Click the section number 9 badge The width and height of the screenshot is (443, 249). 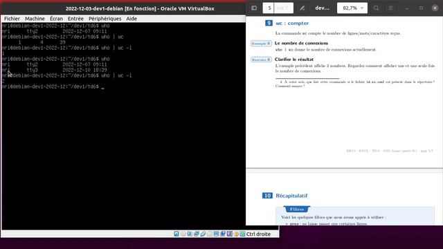coord(269,23)
